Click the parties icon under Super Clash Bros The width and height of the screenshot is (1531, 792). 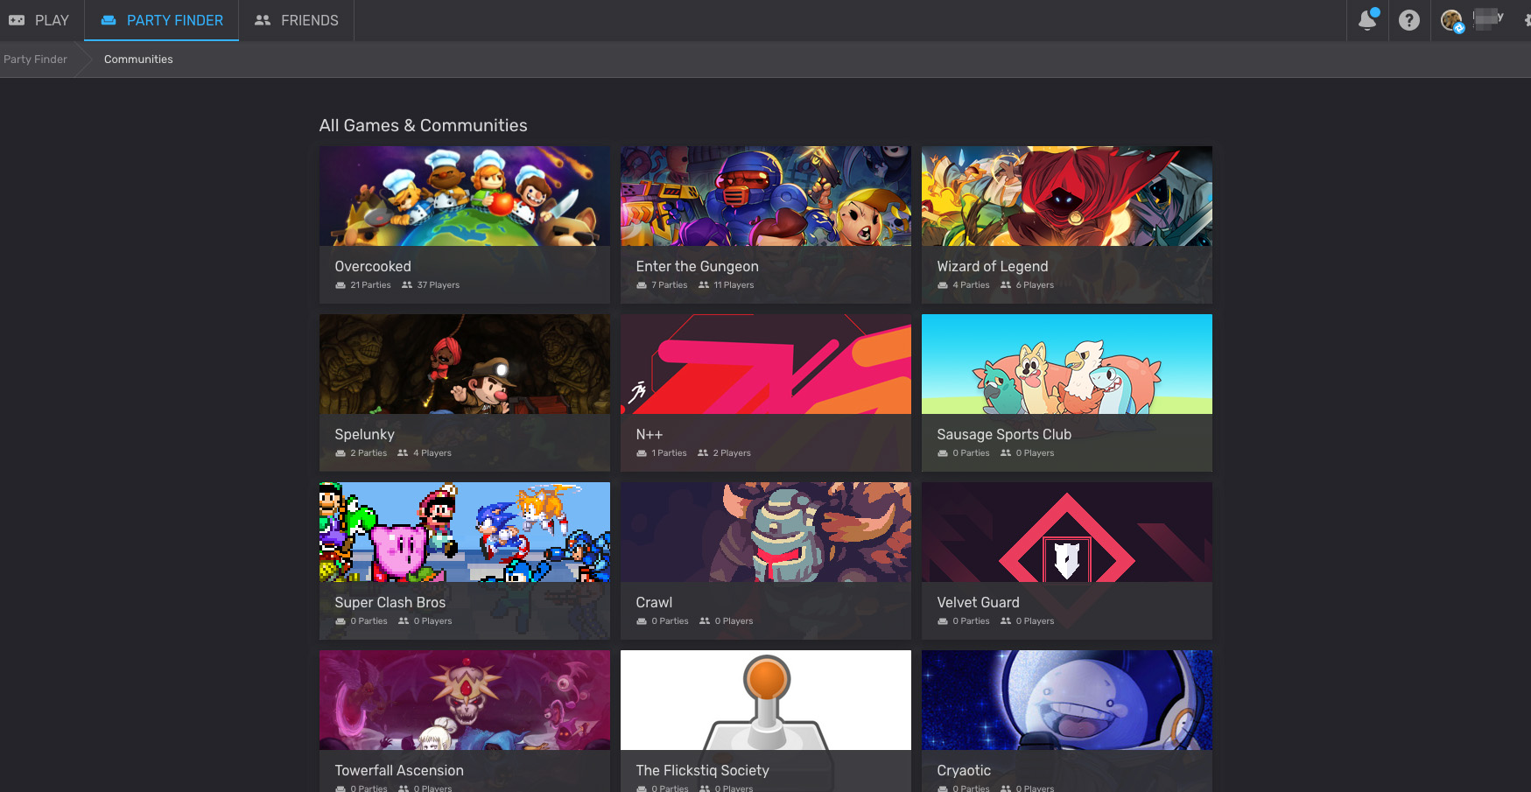[341, 621]
